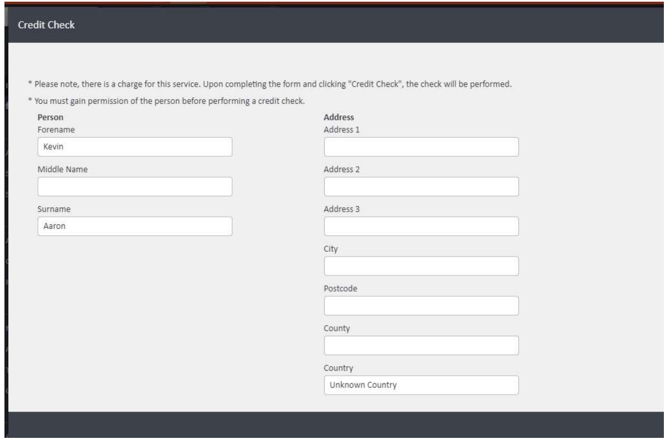The height and width of the screenshot is (439, 665).
Task: Click the Forename input containing Kevin
Action: coord(134,147)
